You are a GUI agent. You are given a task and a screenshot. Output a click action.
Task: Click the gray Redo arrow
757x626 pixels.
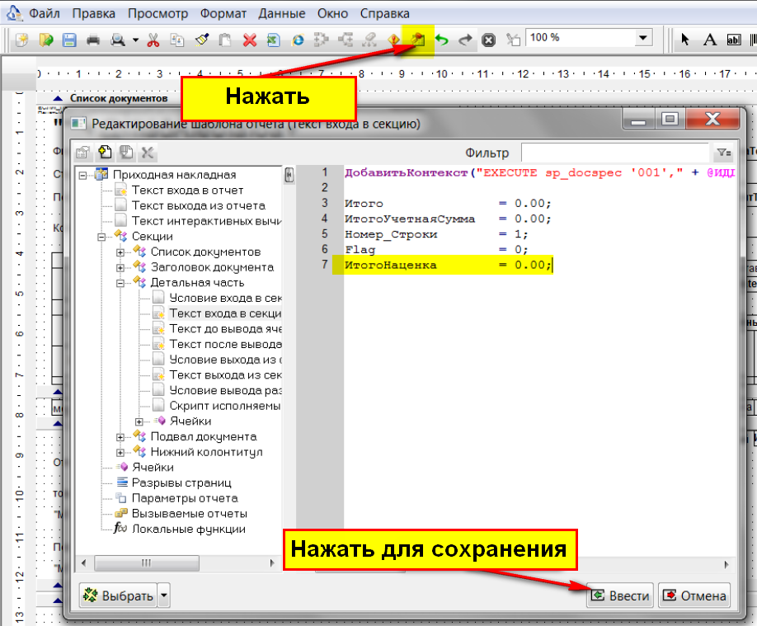pos(465,40)
